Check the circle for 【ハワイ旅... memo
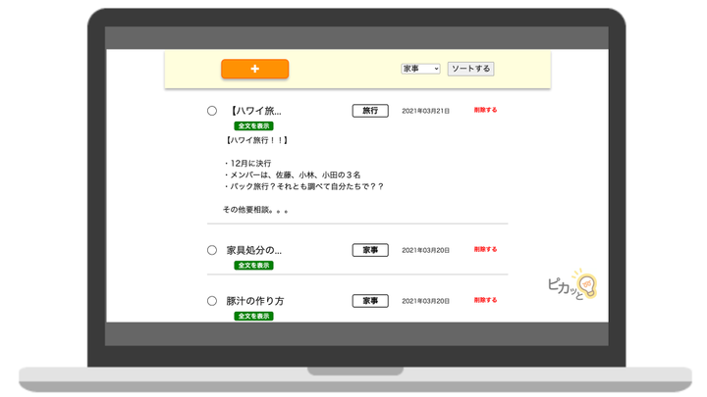 tap(212, 111)
